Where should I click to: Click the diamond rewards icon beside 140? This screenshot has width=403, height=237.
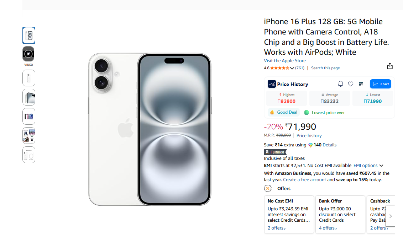pyautogui.click(x=310, y=145)
